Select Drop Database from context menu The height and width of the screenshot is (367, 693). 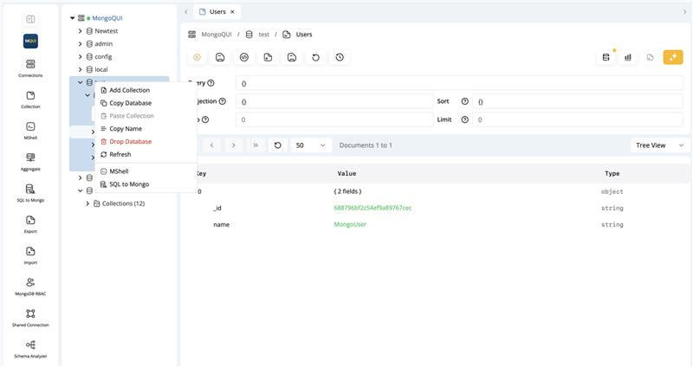click(130, 141)
